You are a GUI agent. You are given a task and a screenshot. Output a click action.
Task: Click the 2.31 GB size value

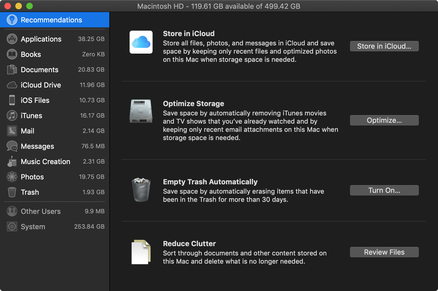point(94,161)
